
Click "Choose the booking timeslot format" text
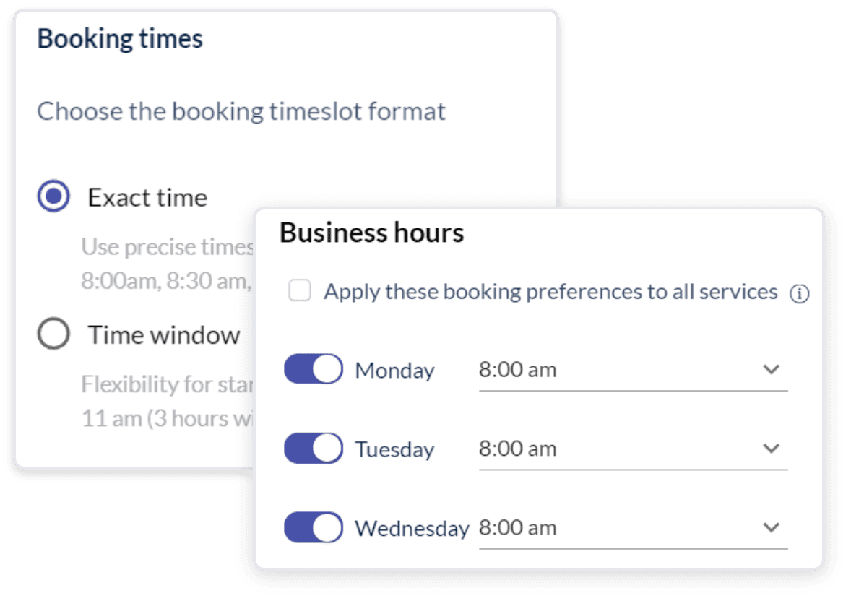pyautogui.click(x=241, y=111)
